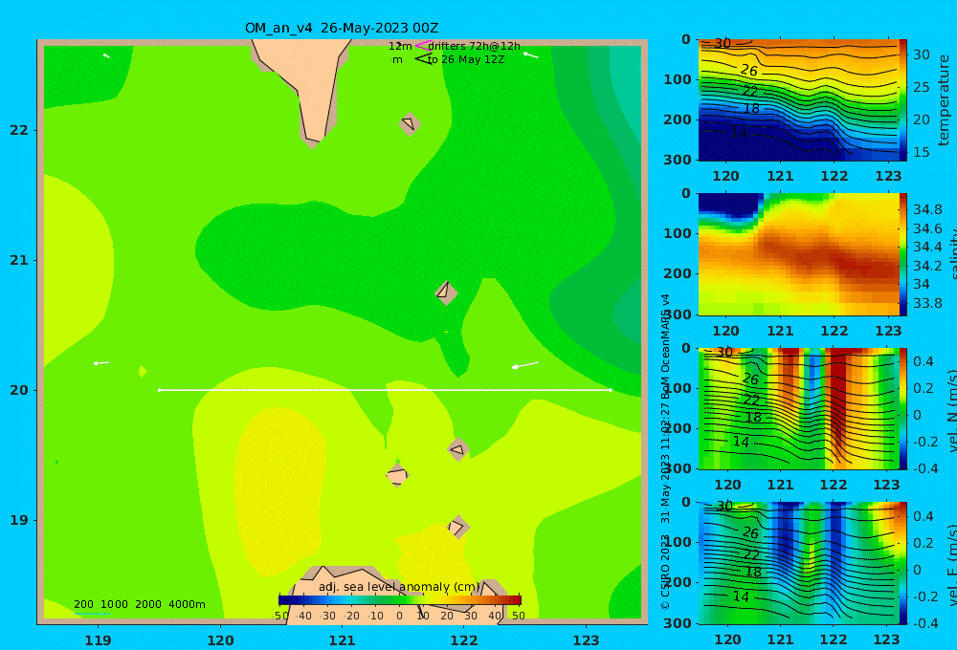Click the temperature colorbar beside top section
The width and height of the screenshot is (957, 650).
point(902,100)
